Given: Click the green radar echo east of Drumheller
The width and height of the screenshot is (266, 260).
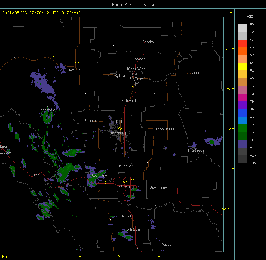Looking at the screenshot, I should (x=212, y=142).
